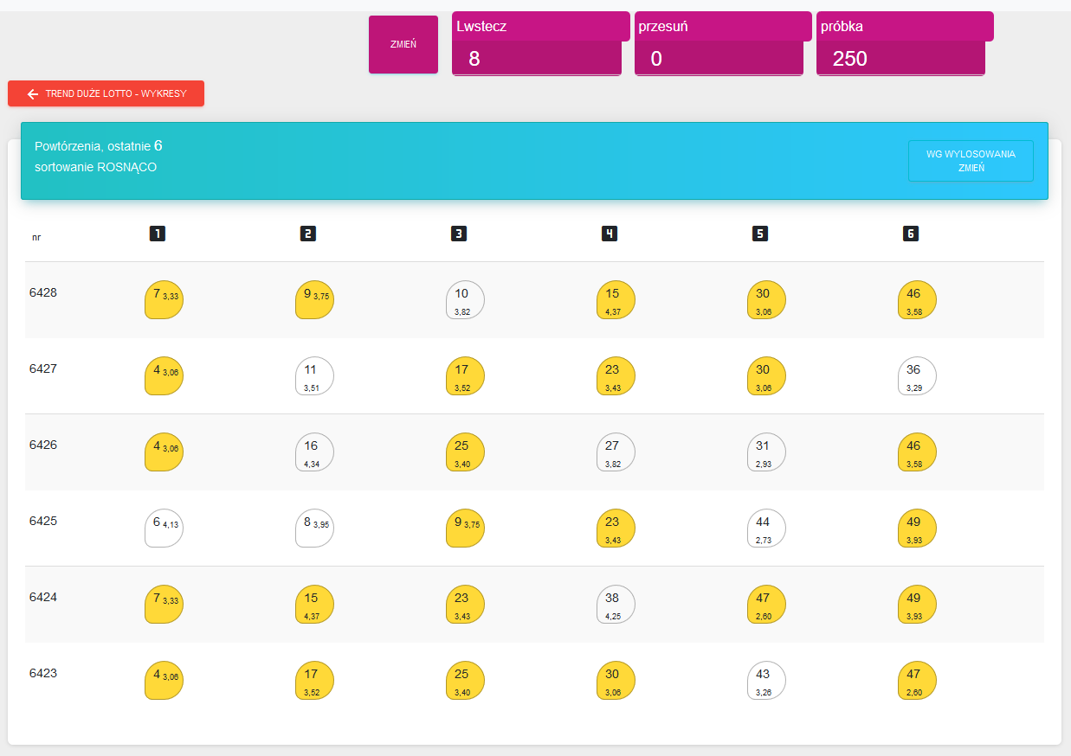The width and height of the screenshot is (1071, 756).
Task: Edit the Lwstecz value 8
Action: (x=537, y=59)
